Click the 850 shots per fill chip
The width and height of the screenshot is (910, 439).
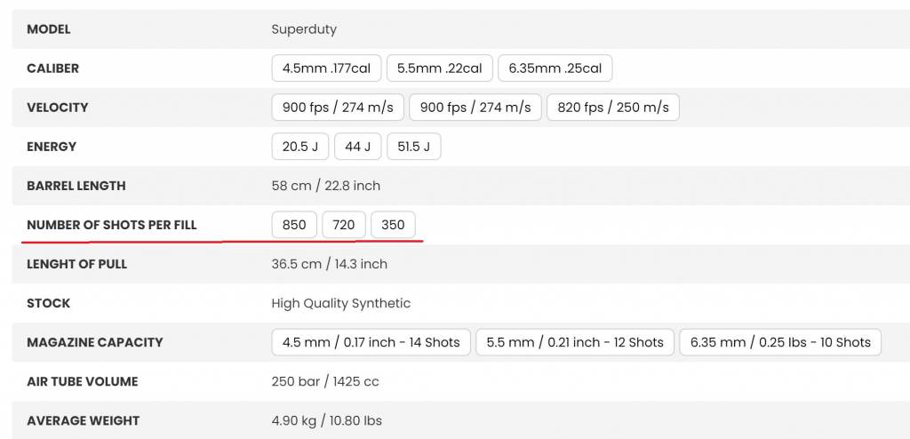(294, 225)
